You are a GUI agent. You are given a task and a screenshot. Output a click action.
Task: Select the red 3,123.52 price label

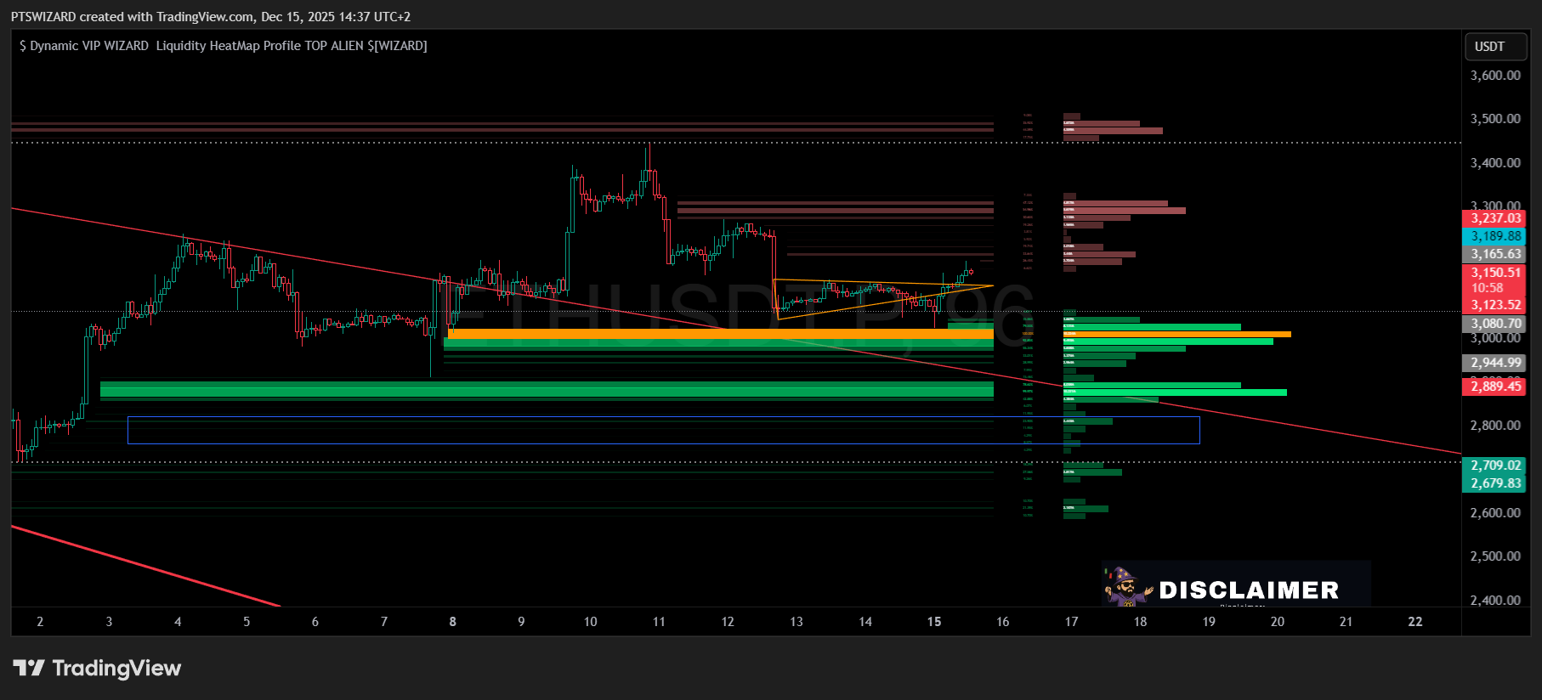(x=1495, y=305)
